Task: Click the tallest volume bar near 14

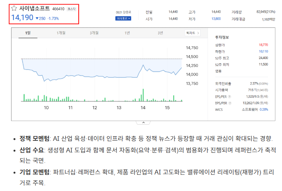Action: [143, 95]
